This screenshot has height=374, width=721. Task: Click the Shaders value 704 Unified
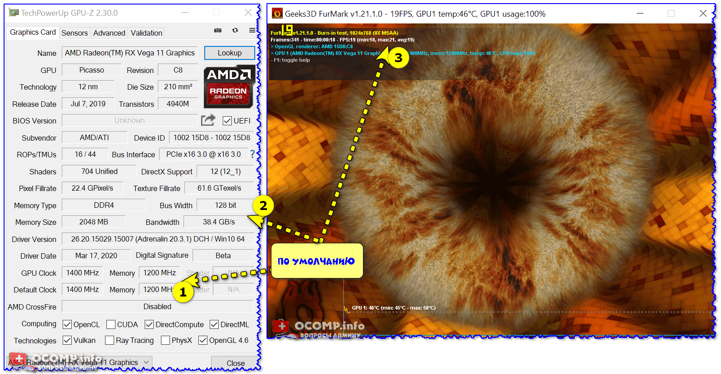pos(99,171)
